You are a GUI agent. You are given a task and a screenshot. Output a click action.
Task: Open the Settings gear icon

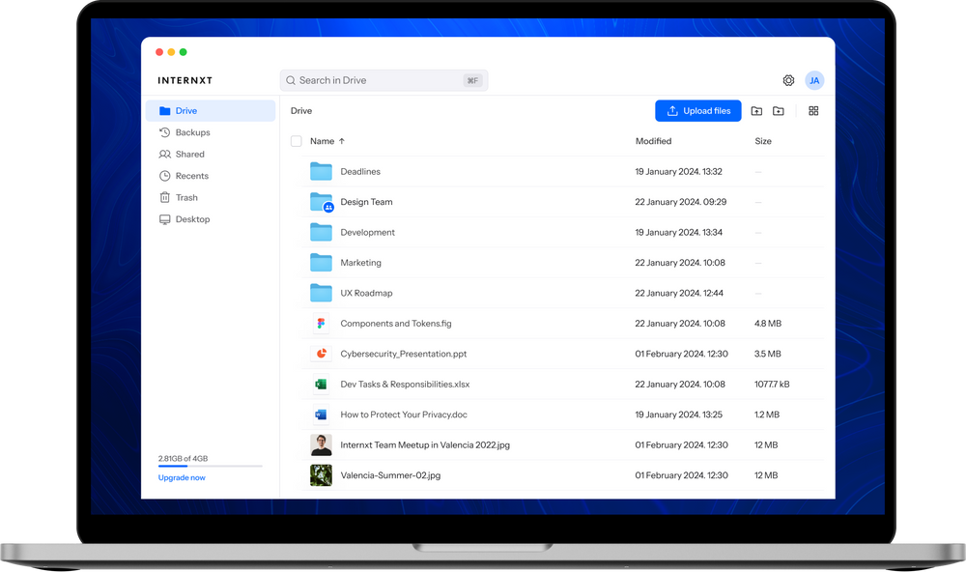pyautogui.click(x=788, y=80)
